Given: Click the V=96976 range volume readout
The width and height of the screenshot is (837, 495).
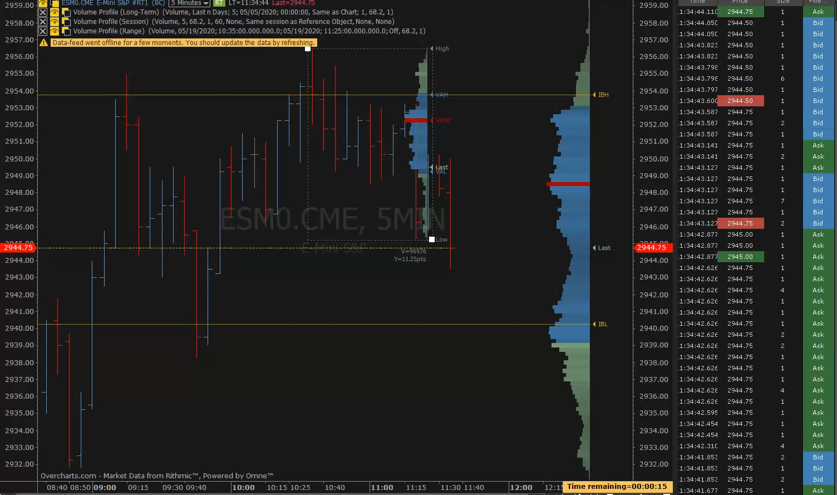Looking at the screenshot, I should coord(413,252).
